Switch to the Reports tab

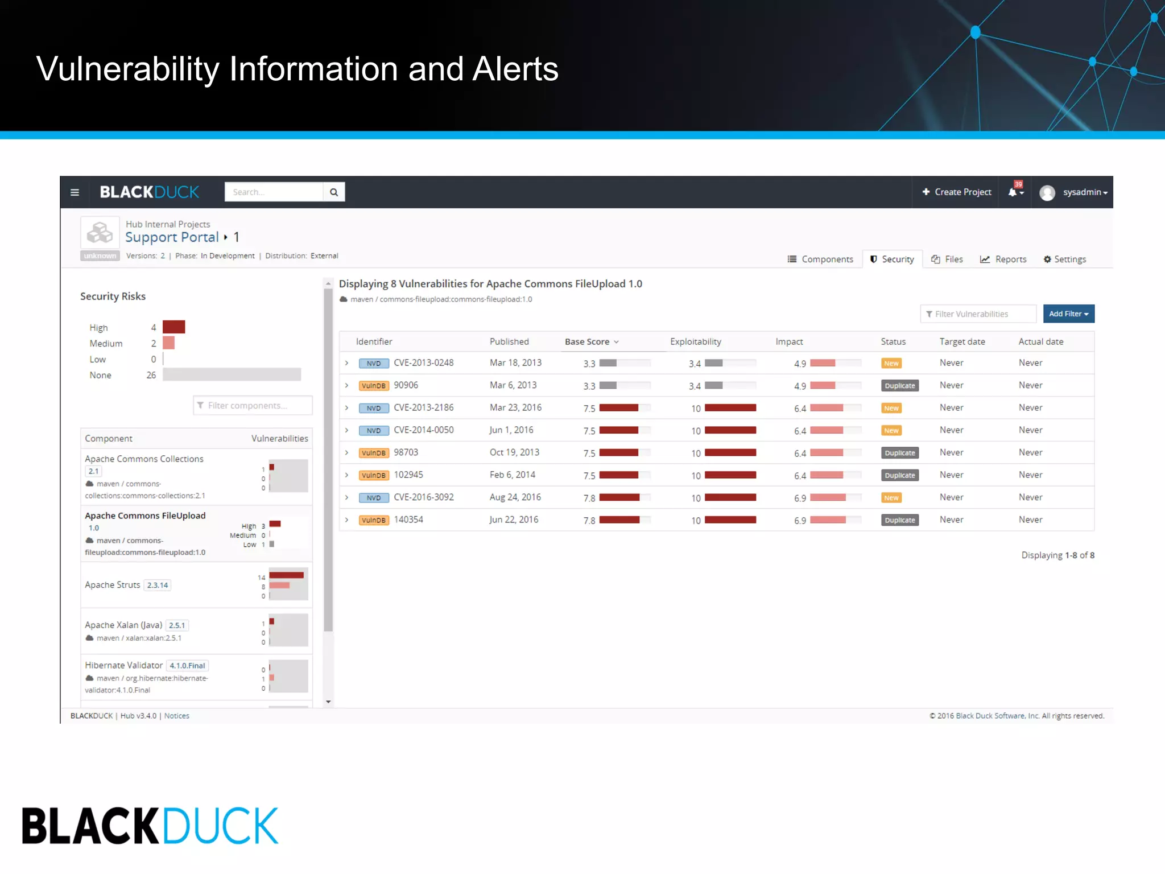click(1003, 259)
